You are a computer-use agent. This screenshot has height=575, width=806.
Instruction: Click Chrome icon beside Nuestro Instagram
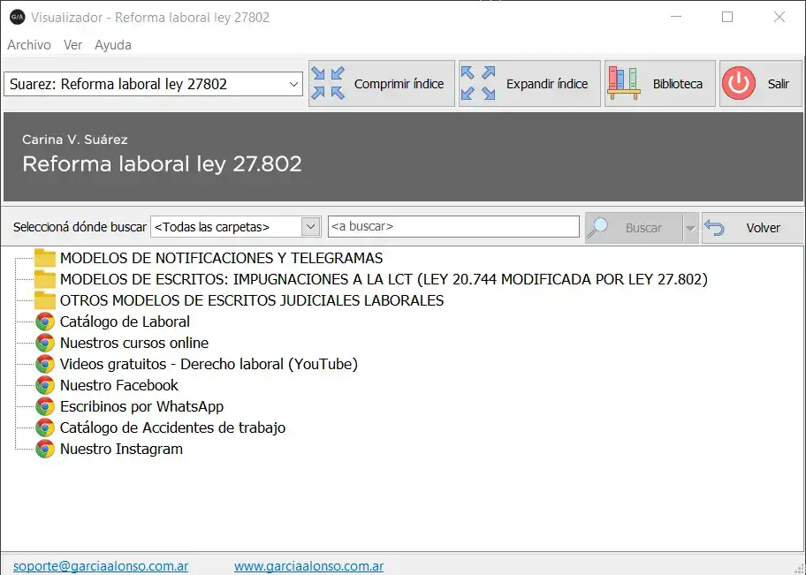pos(45,449)
